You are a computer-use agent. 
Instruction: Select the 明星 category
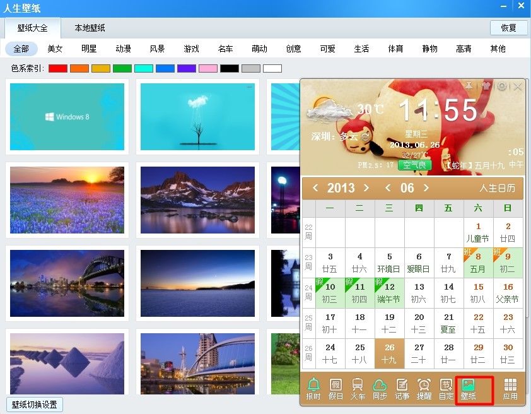[89, 49]
